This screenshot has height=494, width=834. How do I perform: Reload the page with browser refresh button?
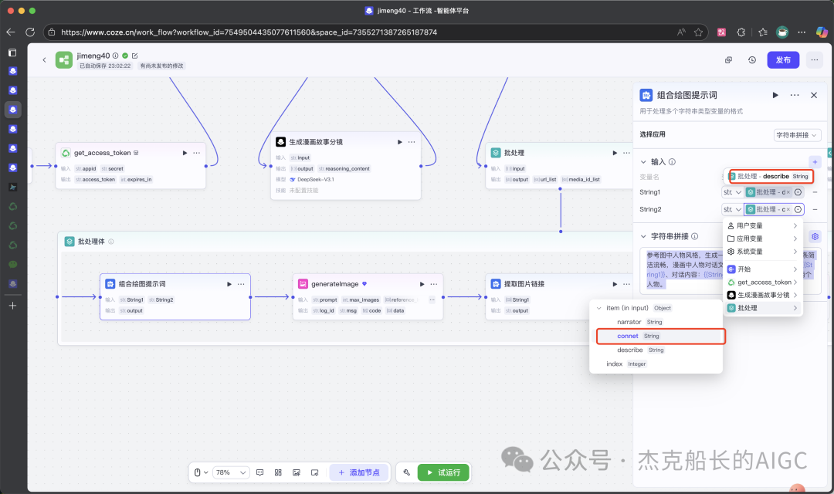coord(30,32)
